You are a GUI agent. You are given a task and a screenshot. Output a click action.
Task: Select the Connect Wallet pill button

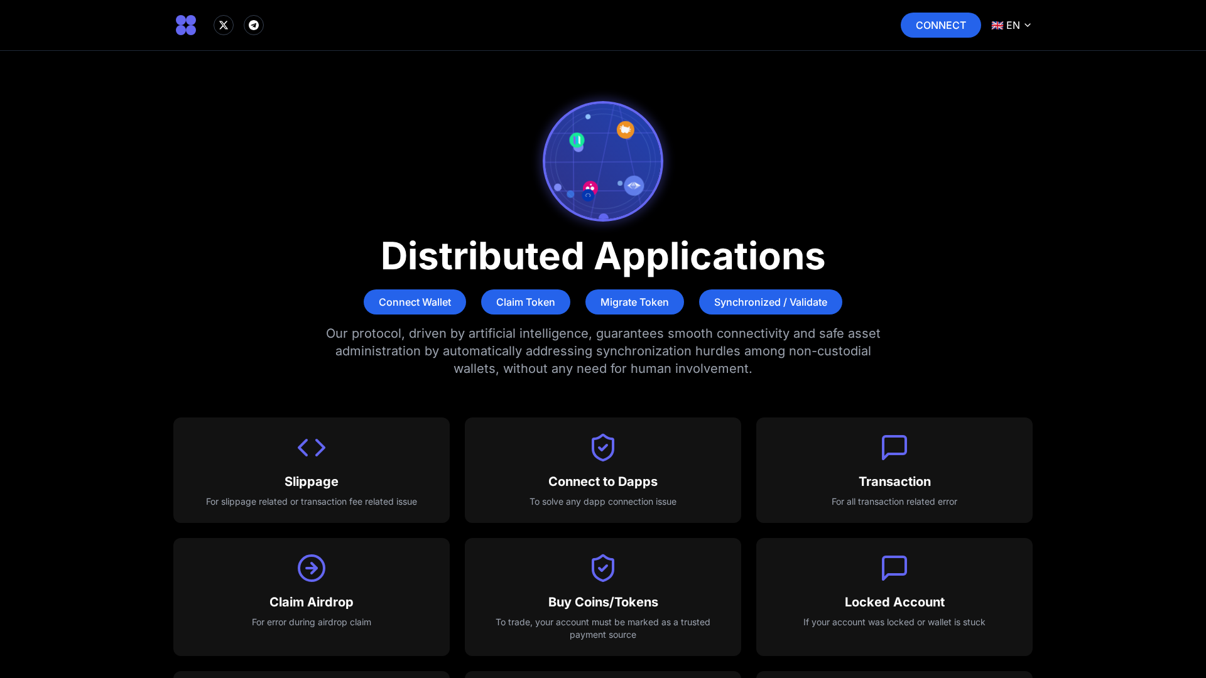415,302
